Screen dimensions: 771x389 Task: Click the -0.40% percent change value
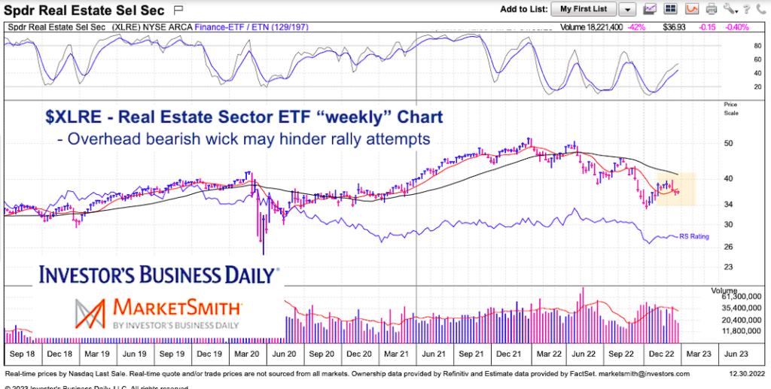click(x=738, y=27)
